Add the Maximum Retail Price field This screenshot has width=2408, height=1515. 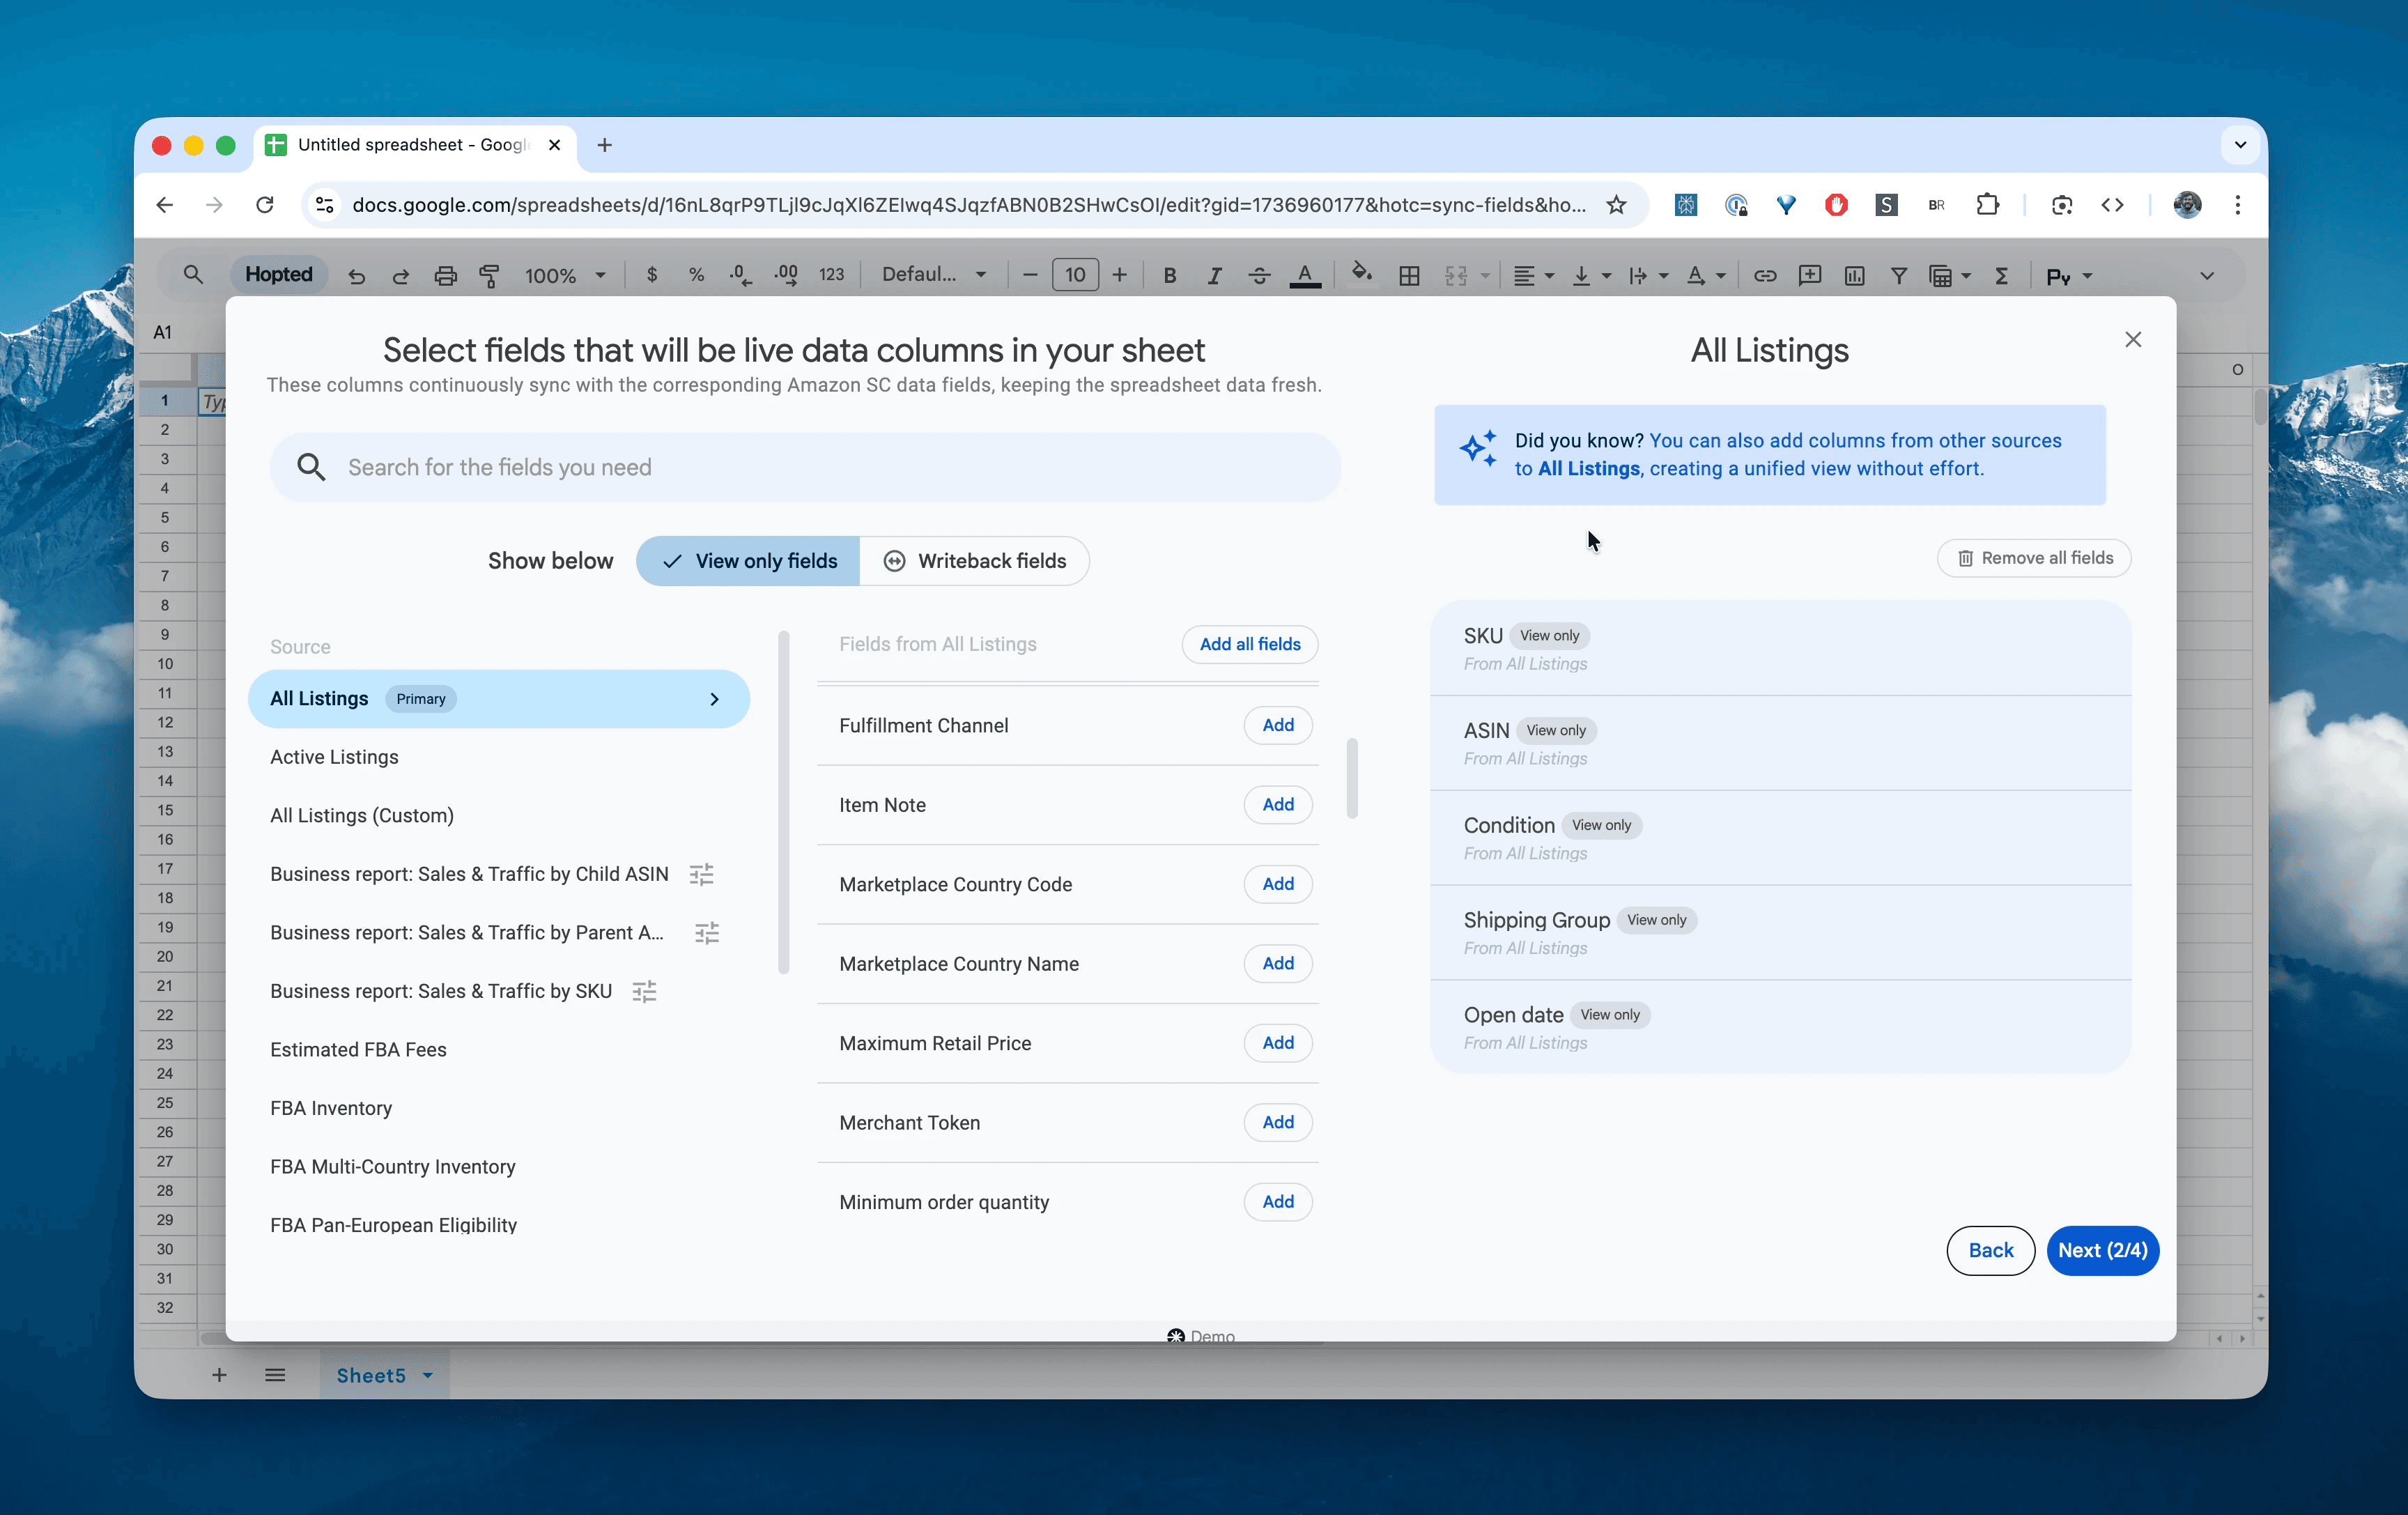(1278, 1043)
